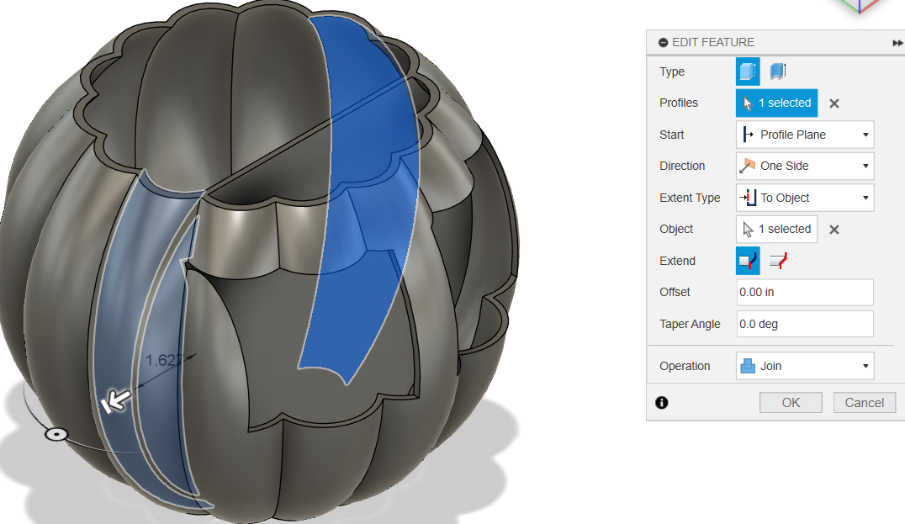Choose the first Extend option icon
This screenshot has height=524, width=905.
click(x=748, y=261)
